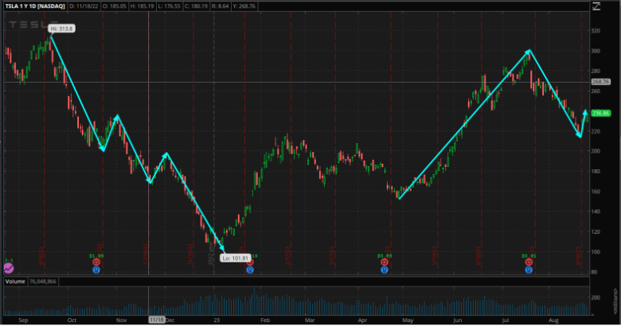Select the $0.91 earnings per share text
The image size is (621, 326).
click(x=529, y=256)
